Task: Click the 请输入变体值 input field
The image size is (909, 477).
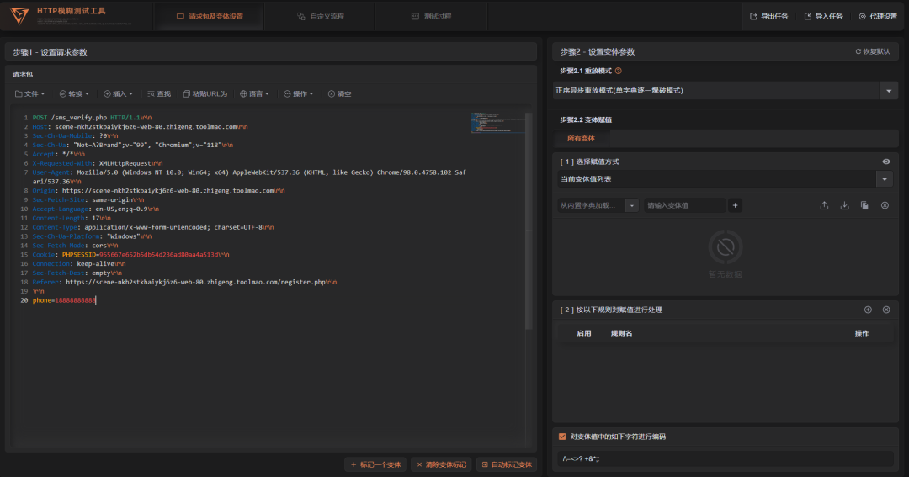Action: [x=684, y=205]
